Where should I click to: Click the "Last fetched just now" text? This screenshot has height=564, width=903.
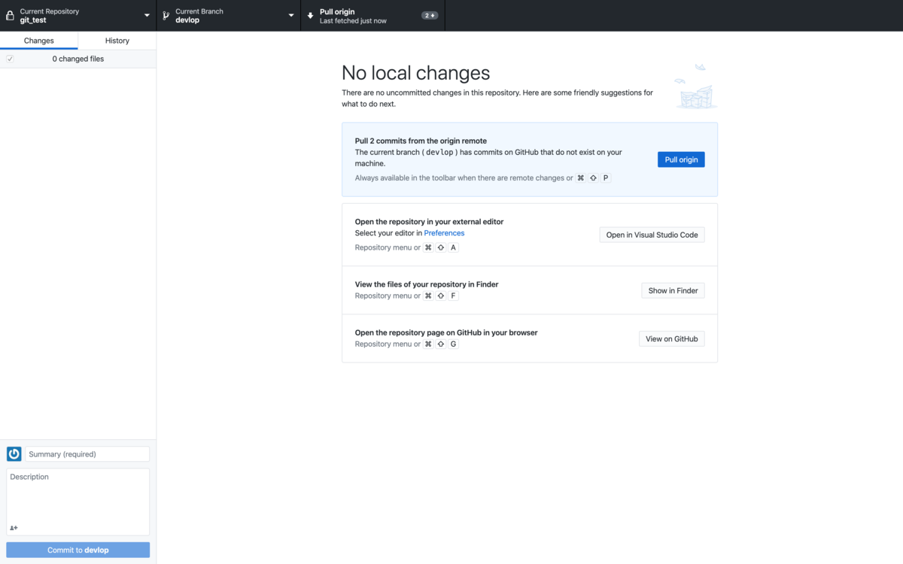[x=353, y=21]
